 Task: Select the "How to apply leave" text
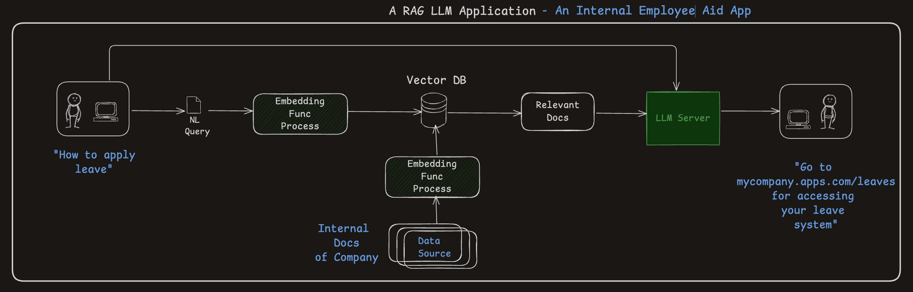[94, 162]
